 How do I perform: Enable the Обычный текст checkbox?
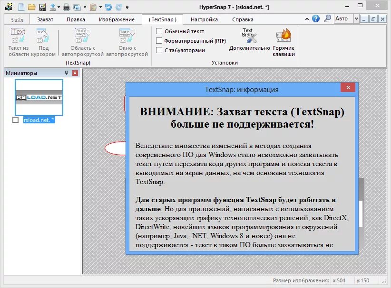click(159, 31)
